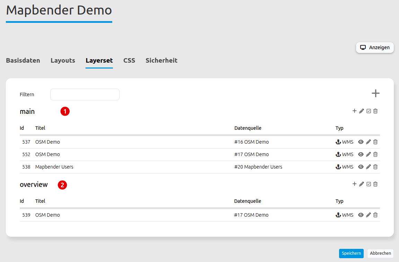Edit the overview layerset pencil icon
The height and width of the screenshot is (262, 399).
362,184
